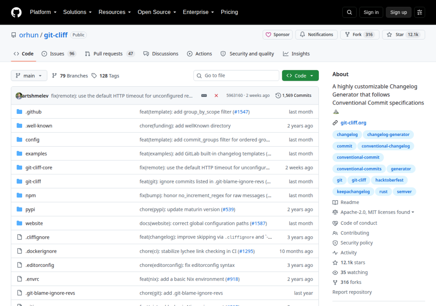This screenshot has height=306, width=436.
Task: Open commit hash 5963160
Action: [x=235, y=96]
